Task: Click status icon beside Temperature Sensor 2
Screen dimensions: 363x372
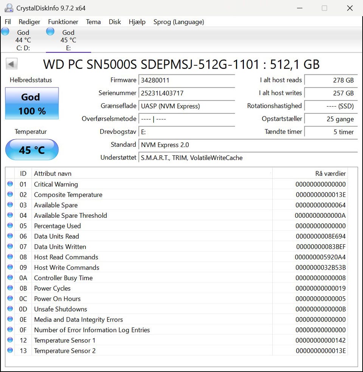Action: coord(10,350)
